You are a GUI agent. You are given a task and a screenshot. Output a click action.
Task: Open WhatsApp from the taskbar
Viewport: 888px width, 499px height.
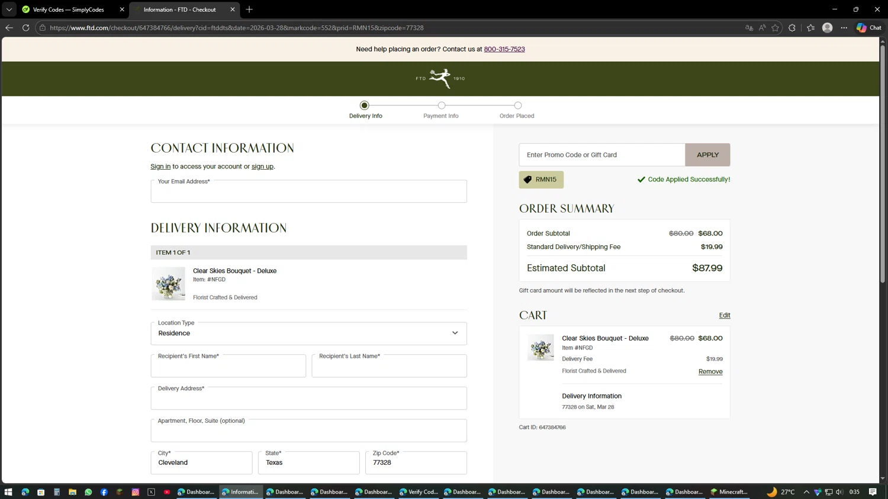(88, 492)
